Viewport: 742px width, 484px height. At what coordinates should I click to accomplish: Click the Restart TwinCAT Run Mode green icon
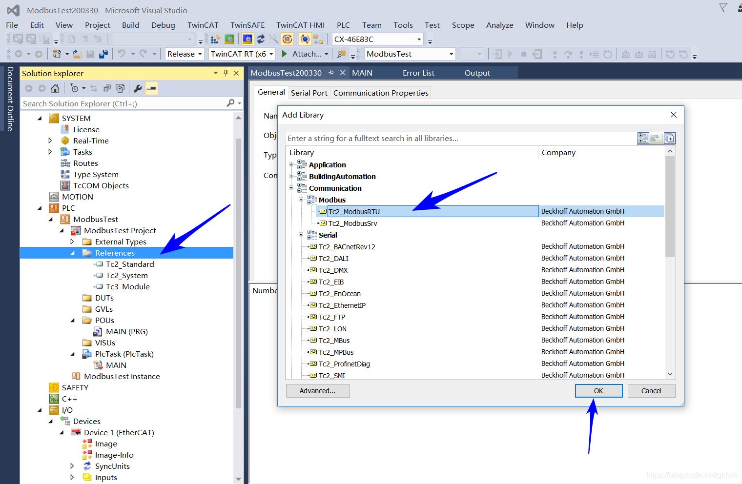[229, 39]
